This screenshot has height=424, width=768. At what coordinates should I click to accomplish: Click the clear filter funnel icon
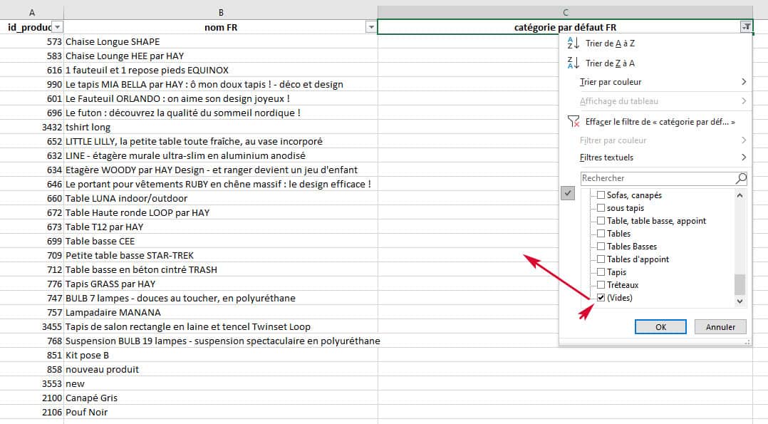573,122
